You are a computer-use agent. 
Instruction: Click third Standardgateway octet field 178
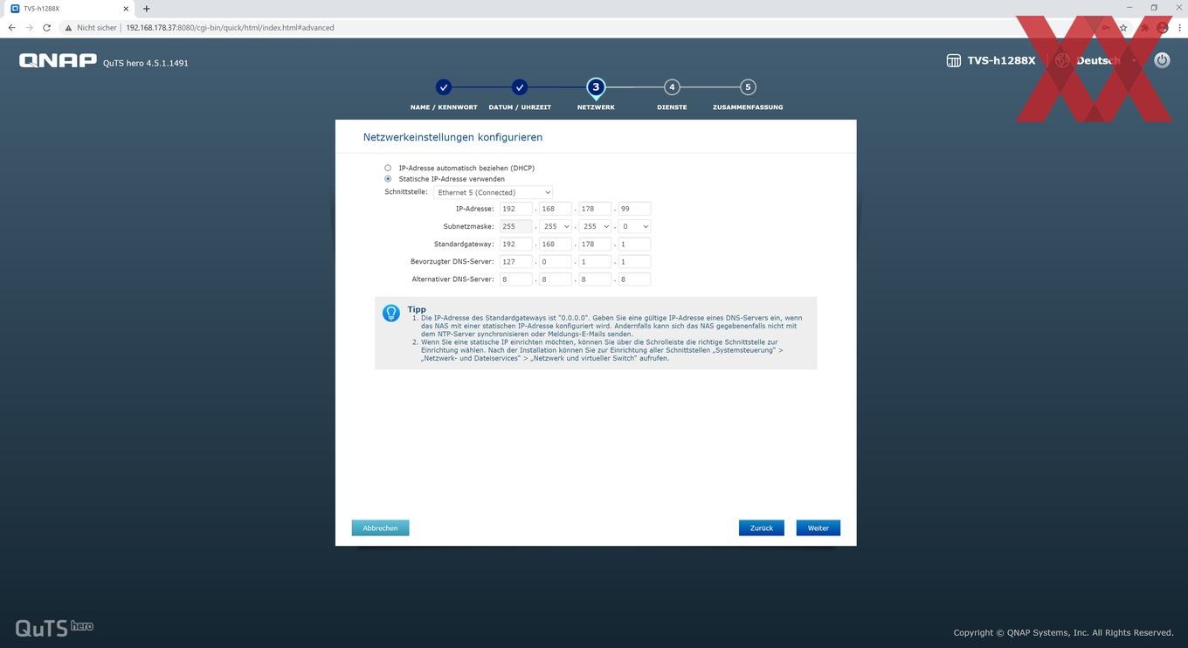click(x=595, y=244)
